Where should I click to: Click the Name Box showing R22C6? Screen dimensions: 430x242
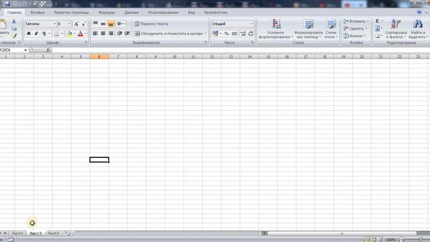(12, 50)
